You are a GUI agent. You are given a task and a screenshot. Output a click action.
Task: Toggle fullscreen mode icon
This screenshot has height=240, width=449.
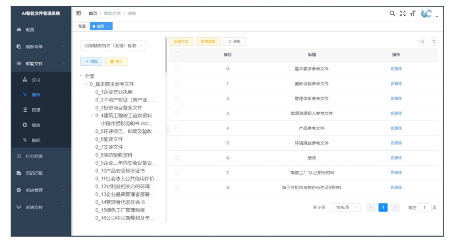[x=403, y=14]
